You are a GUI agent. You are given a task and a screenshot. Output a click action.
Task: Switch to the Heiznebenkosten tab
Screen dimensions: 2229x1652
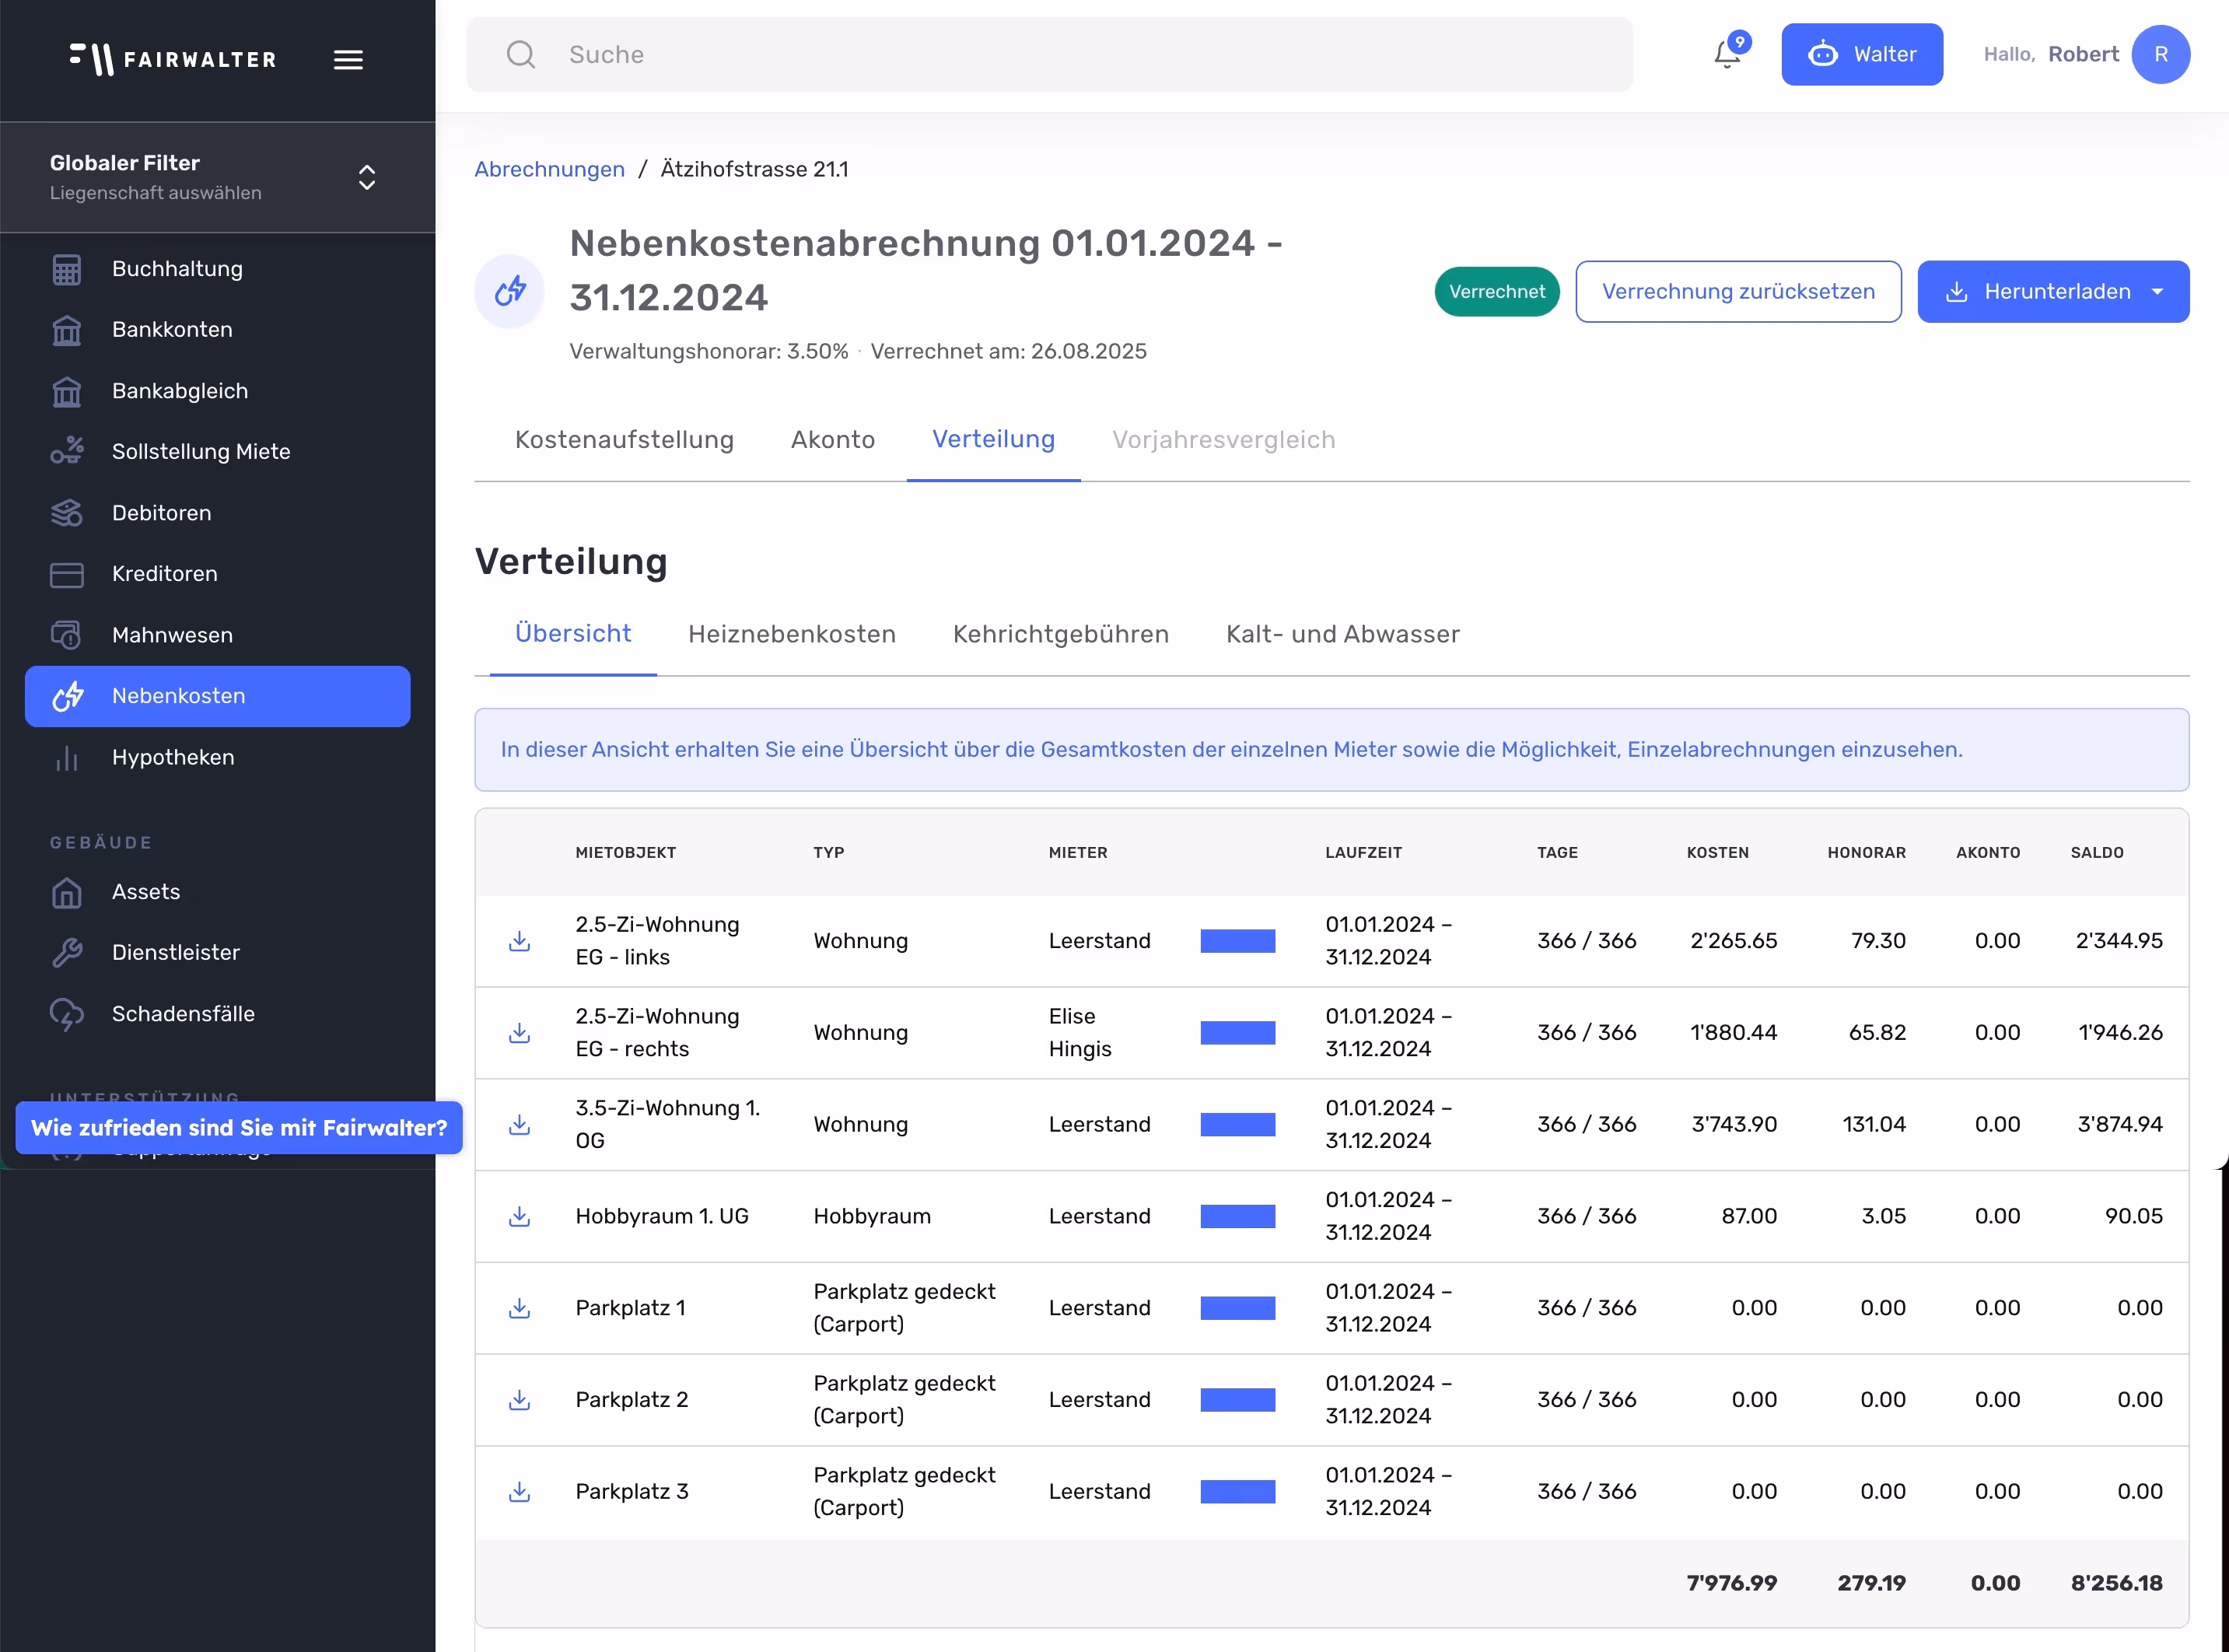tap(791, 634)
